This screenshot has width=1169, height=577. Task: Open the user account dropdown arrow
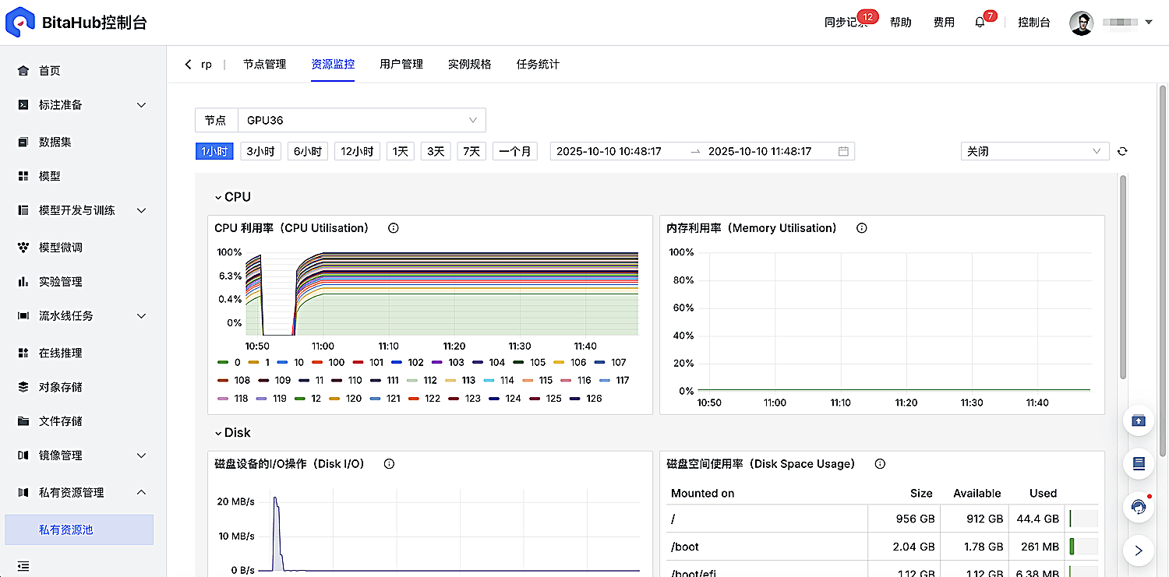pos(1148,23)
